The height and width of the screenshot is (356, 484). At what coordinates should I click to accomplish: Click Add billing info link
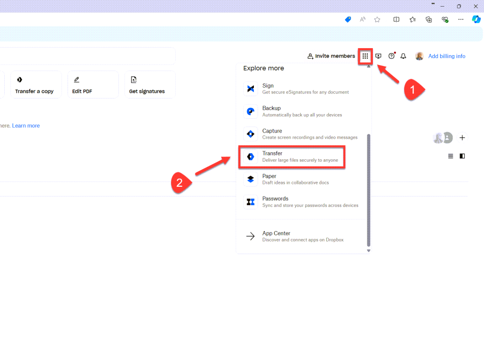[x=447, y=56]
